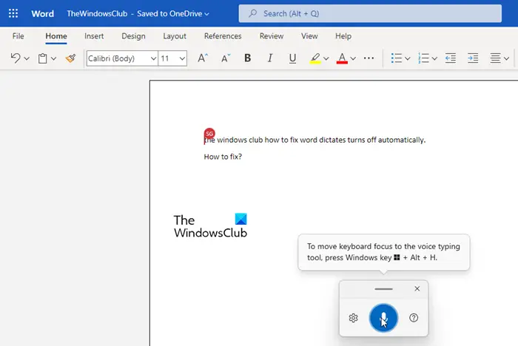Click the voice typing drag handle bar
The image size is (518, 346).
pos(383,289)
